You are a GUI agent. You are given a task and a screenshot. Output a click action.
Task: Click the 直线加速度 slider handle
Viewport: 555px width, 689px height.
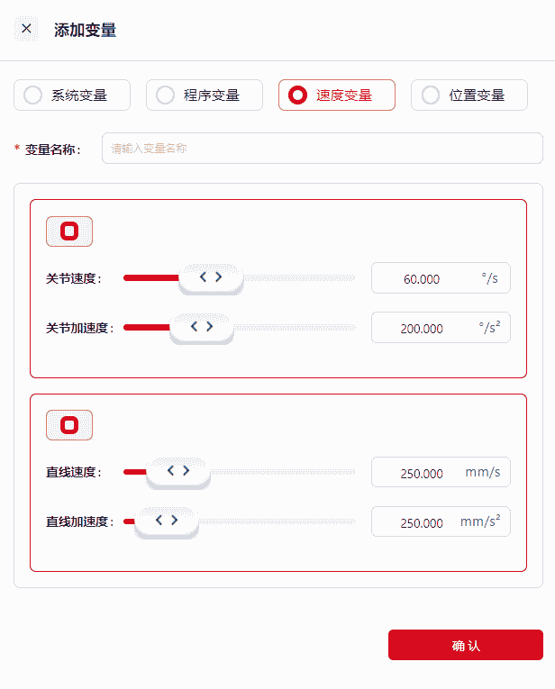[x=167, y=521]
